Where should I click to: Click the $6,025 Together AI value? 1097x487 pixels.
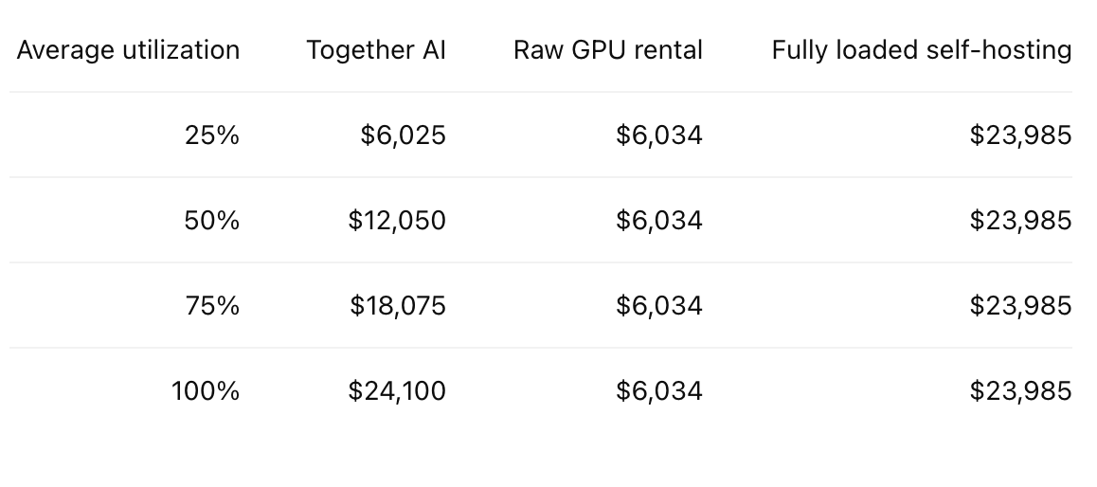point(403,135)
